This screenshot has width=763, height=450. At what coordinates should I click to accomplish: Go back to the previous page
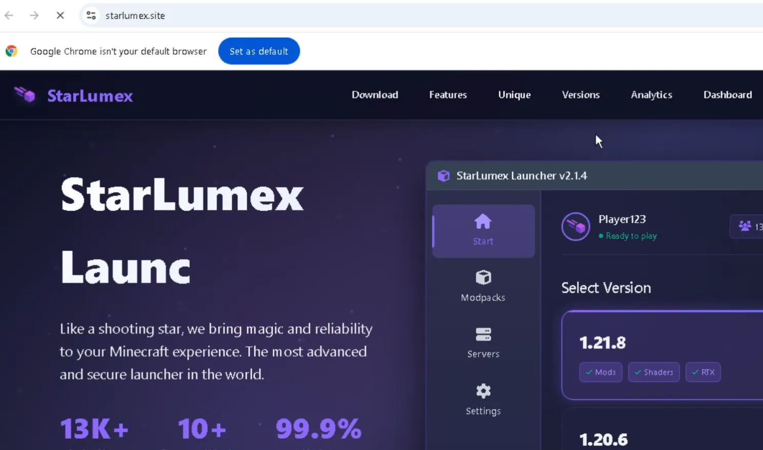[9, 15]
